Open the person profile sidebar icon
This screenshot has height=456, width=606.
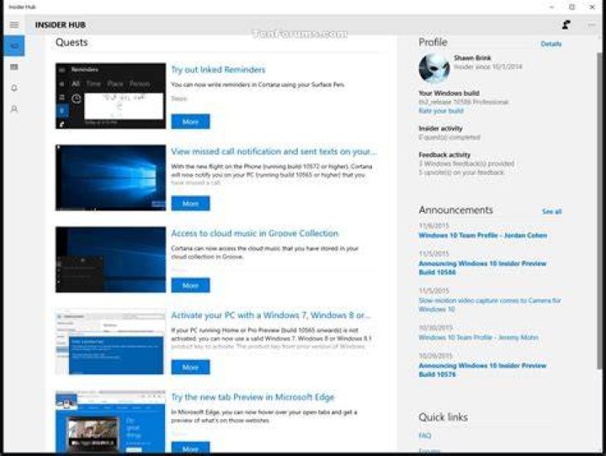coord(14,109)
